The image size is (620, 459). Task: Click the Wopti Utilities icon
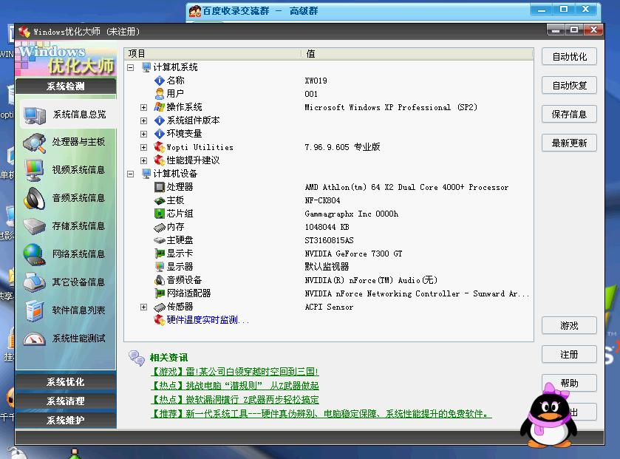[160, 147]
